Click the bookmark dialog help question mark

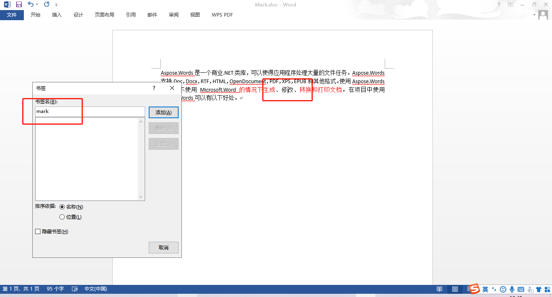tap(154, 88)
